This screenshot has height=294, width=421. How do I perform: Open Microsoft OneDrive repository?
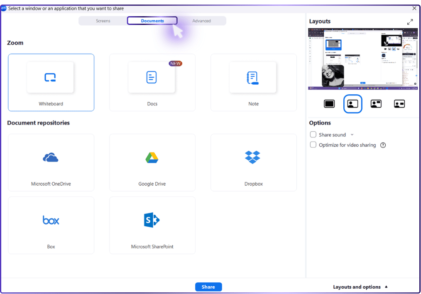tap(51, 162)
